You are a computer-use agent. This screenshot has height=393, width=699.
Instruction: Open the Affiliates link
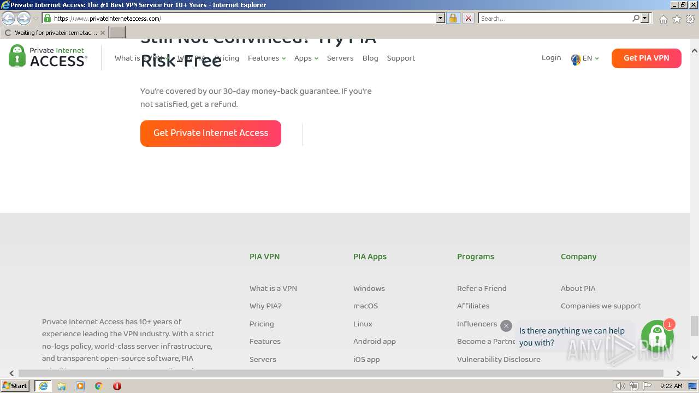[x=473, y=306]
